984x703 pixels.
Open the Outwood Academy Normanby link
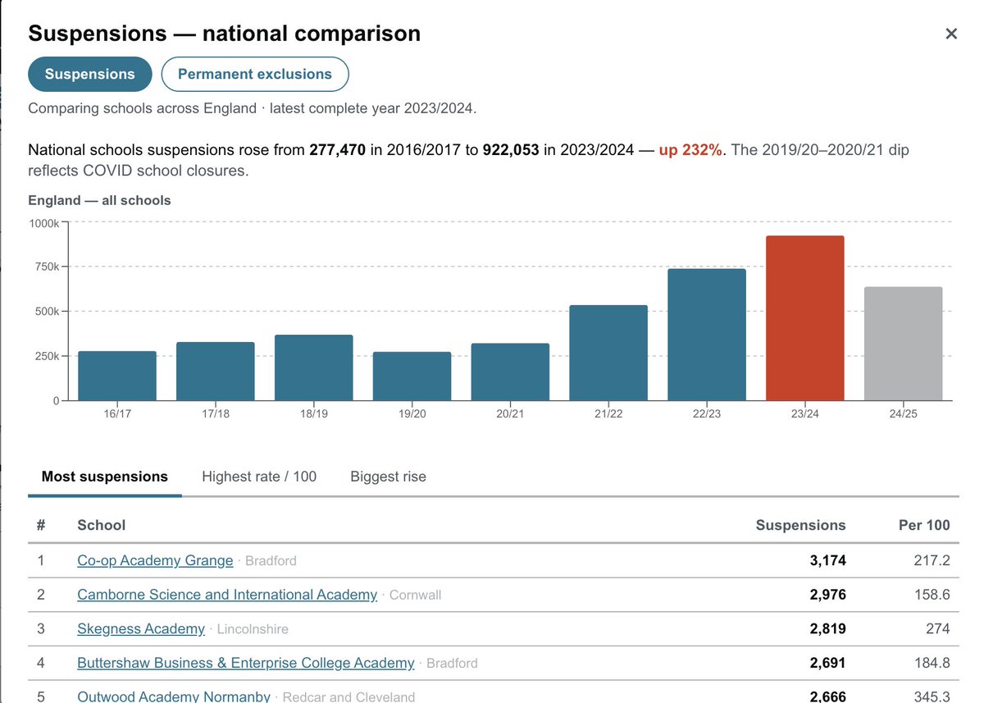click(174, 696)
